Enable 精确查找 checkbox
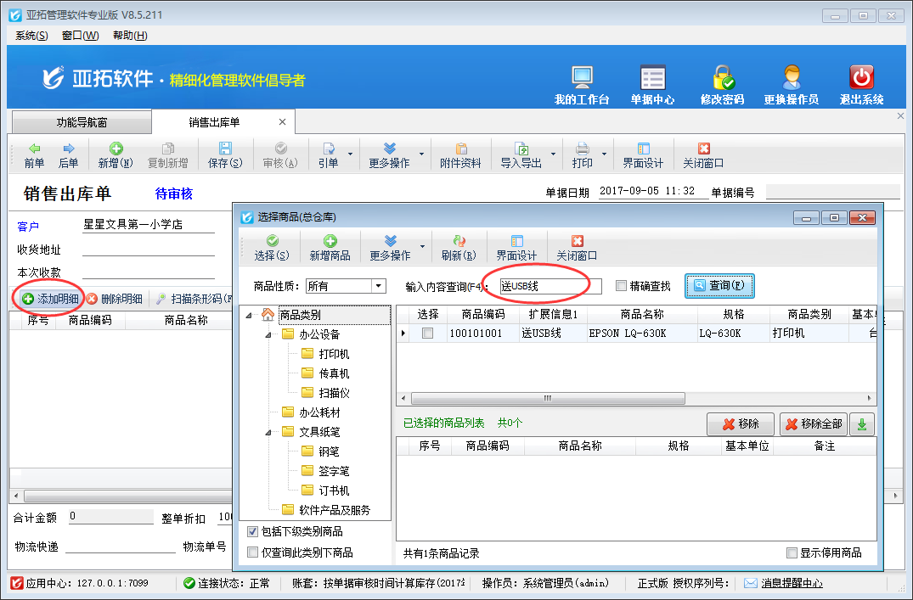This screenshot has width=913, height=600. pos(622,286)
